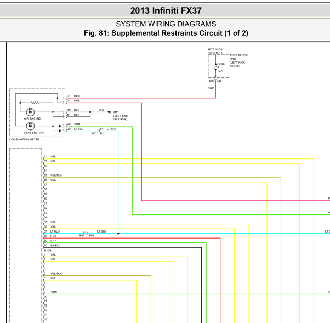Click pin '55 YEL/BLK' label
Viewport: 330px width, 323px height.
coord(53,175)
